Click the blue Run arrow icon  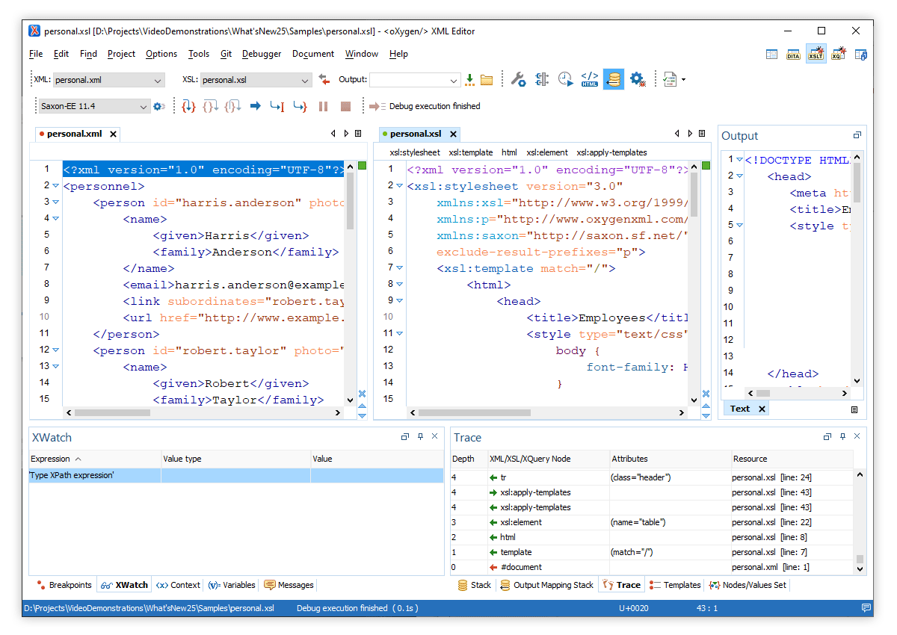255,107
